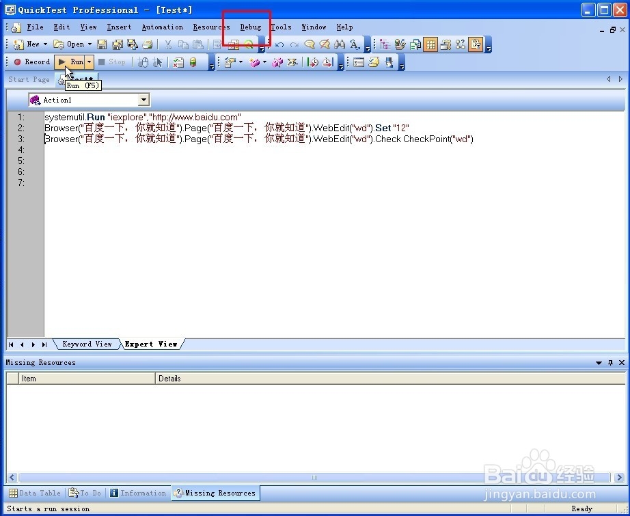The width and height of the screenshot is (630, 516).
Task: Open the Action1 combo box dropdown
Action: (x=143, y=100)
